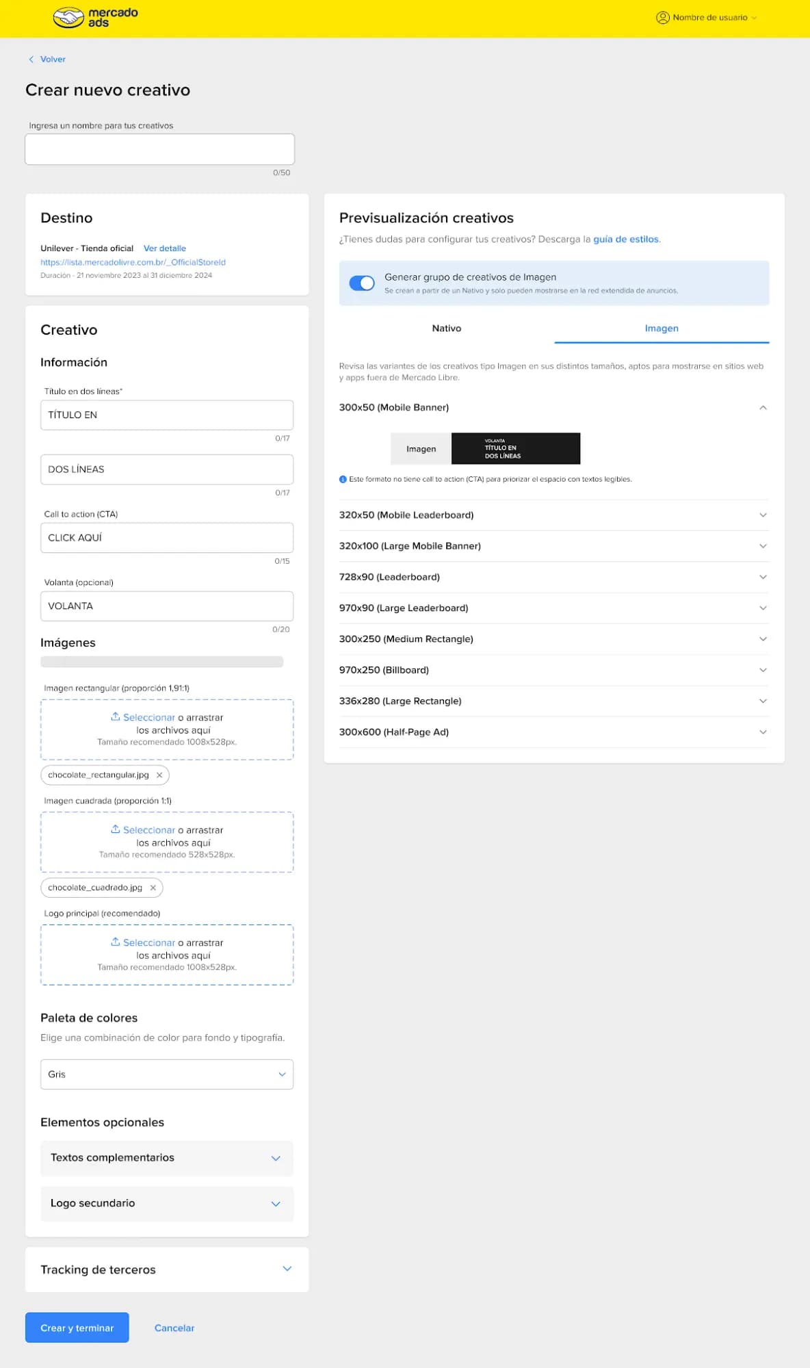Image resolution: width=810 pixels, height=1368 pixels.
Task: Click Seleccionar in square image dropzone
Action: click(149, 830)
